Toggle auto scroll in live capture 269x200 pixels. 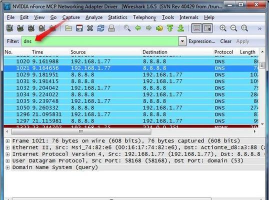(207, 28)
